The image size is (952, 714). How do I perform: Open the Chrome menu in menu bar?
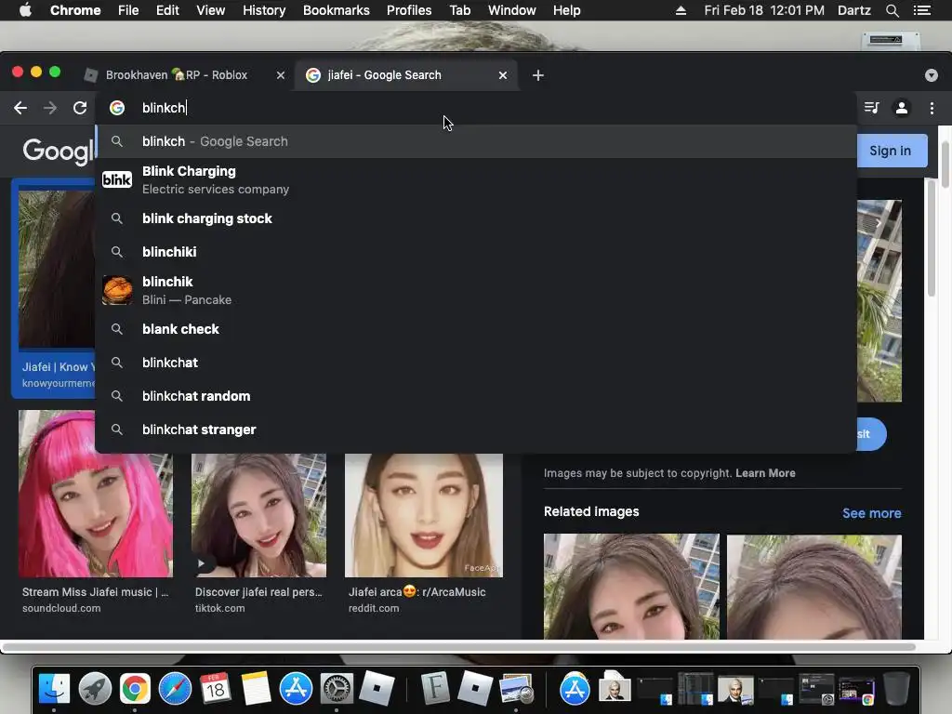(x=75, y=10)
